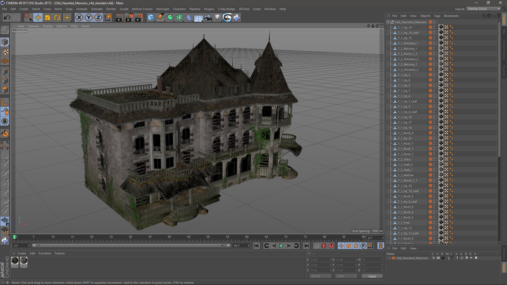Record active objects keyframe button
Screen dimensions: 507x285
(316, 246)
